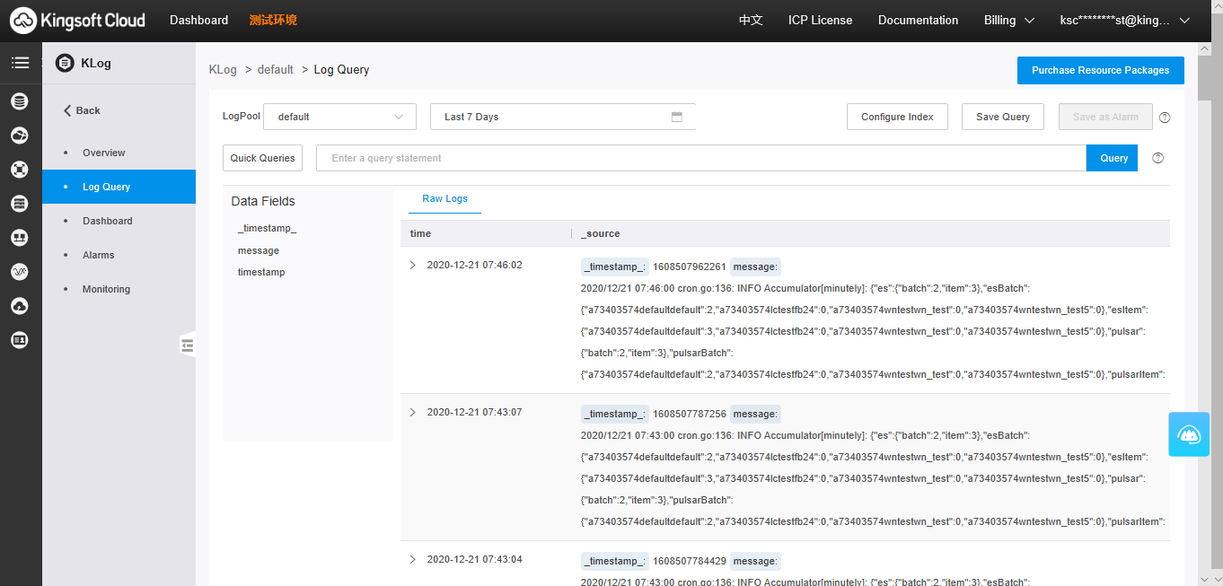Open the calendar icon in time range field
Image resolution: width=1223 pixels, height=586 pixels.
(677, 117)
